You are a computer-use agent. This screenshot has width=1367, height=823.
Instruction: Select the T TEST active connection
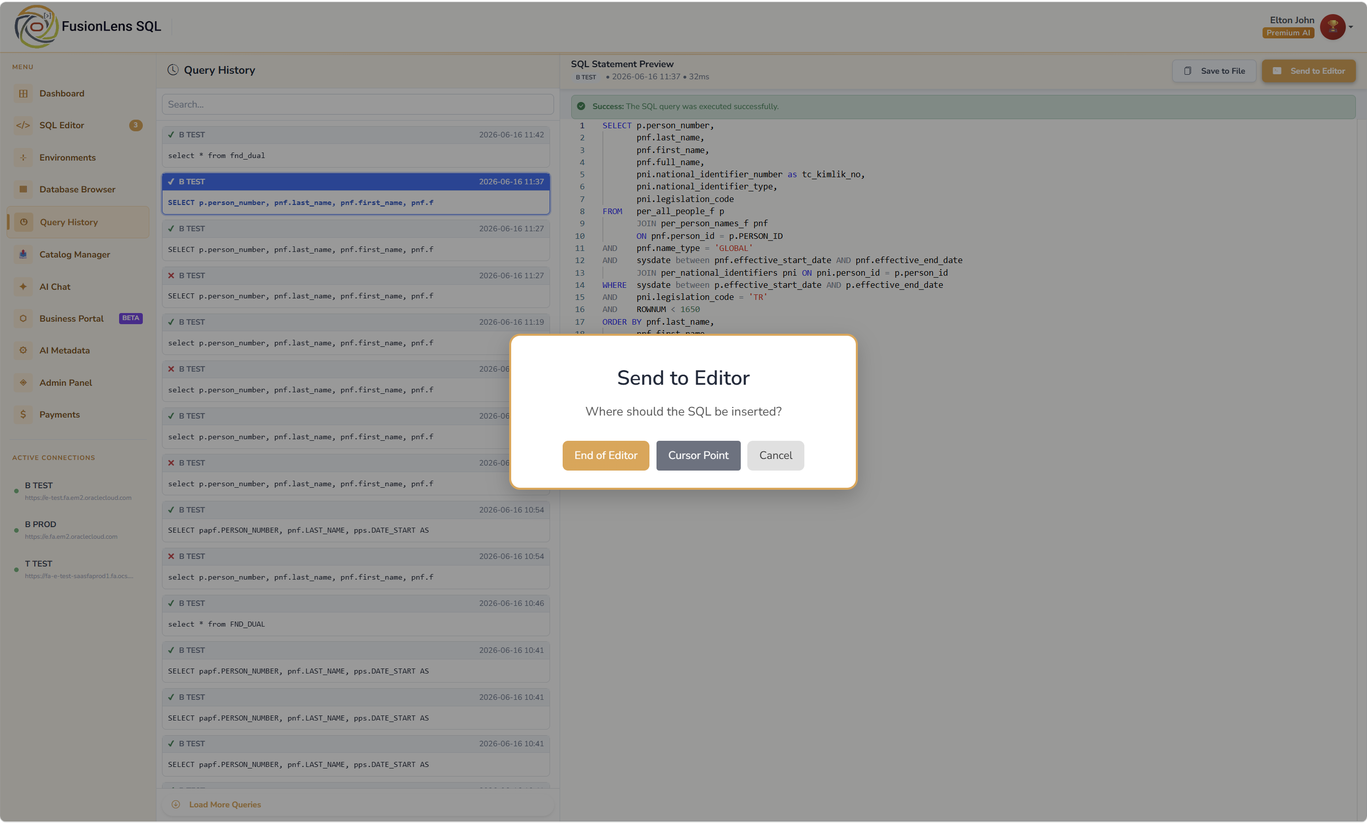[x=78, y=569]
